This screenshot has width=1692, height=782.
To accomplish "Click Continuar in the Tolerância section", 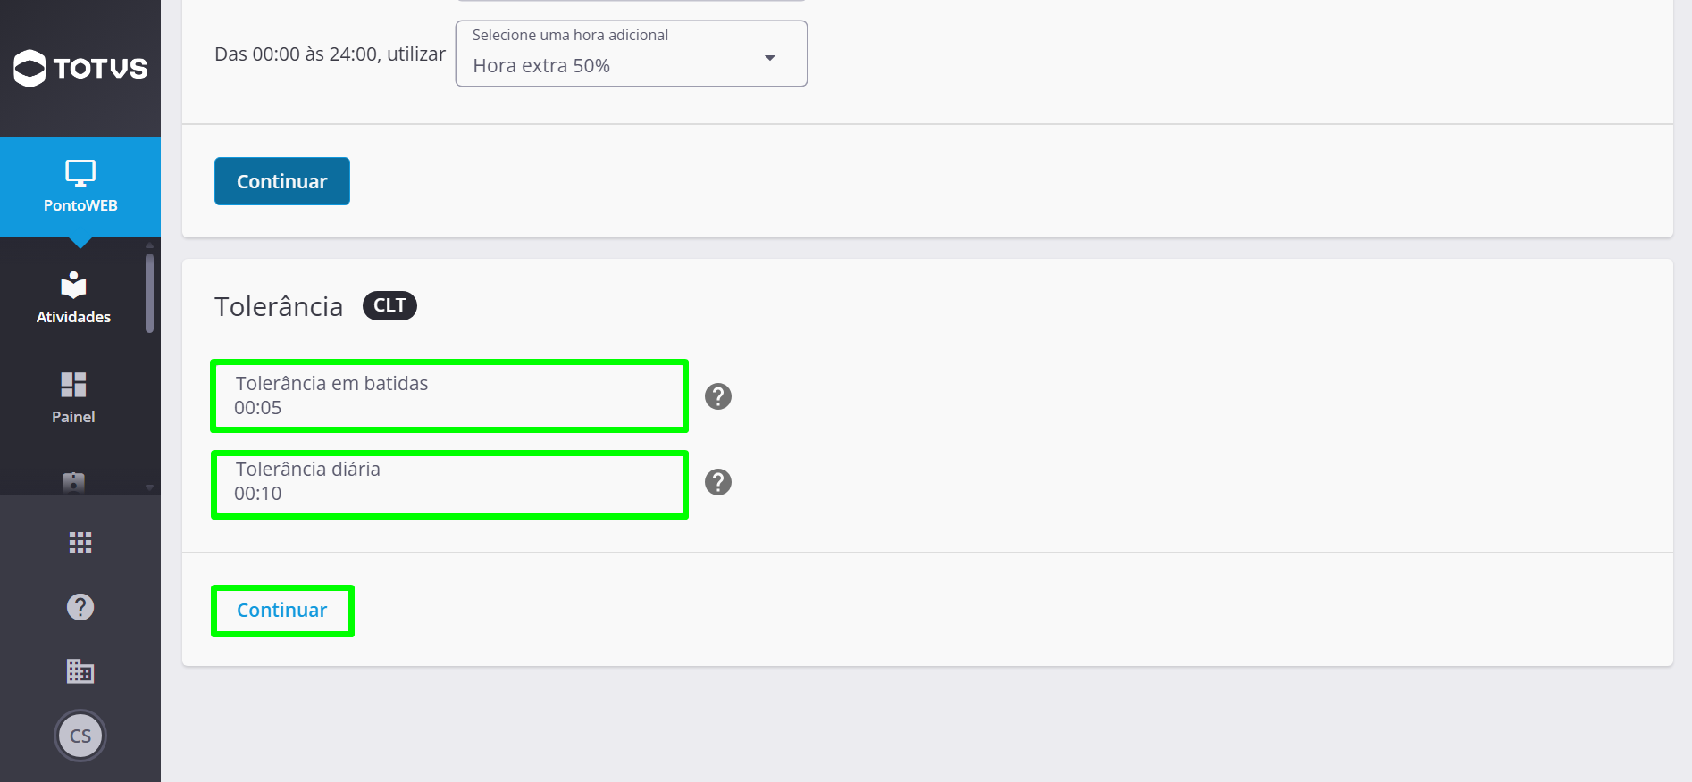I will pos(282,611).
